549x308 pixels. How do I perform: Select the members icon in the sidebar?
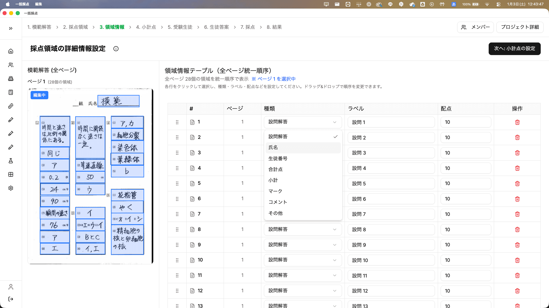point(11,65)
